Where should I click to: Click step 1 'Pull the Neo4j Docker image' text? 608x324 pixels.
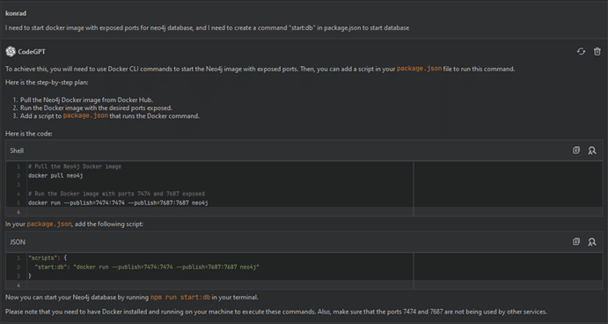86,99
